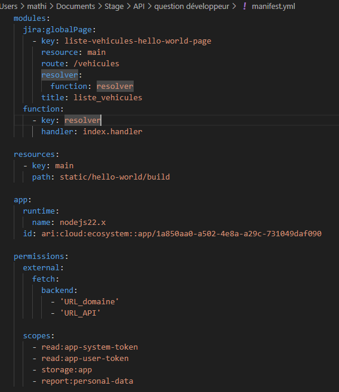
Task: Click the 'id' key under app
Action: coord(27,234)
